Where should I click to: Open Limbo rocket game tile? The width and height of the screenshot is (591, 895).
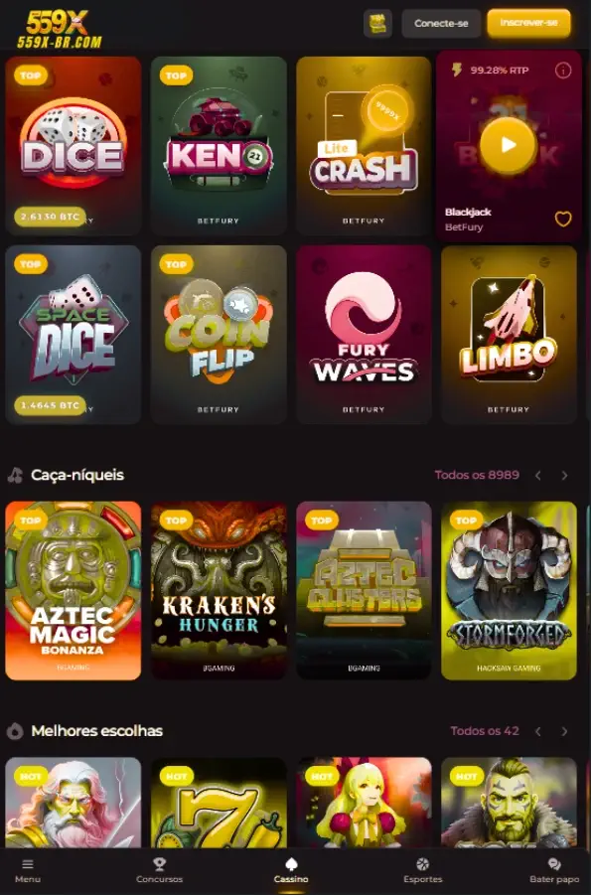[509, 335]
